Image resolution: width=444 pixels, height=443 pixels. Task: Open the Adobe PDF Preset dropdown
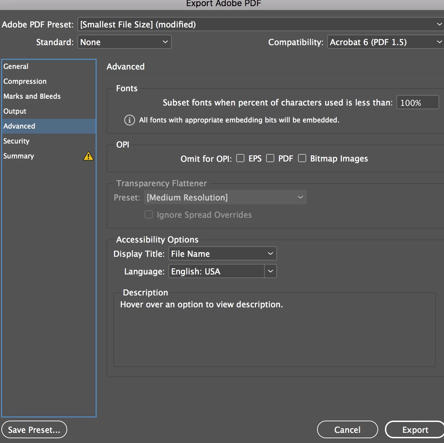[261, 24]
